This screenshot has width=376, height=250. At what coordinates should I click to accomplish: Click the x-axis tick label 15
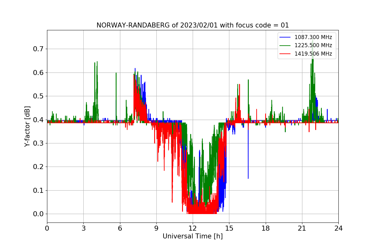coord(229,228)
